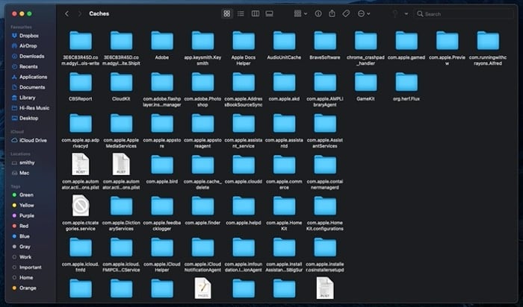Select the AudioUnitCache folder
This screenshot has width=523, height=307.
[x=284, y=41]
